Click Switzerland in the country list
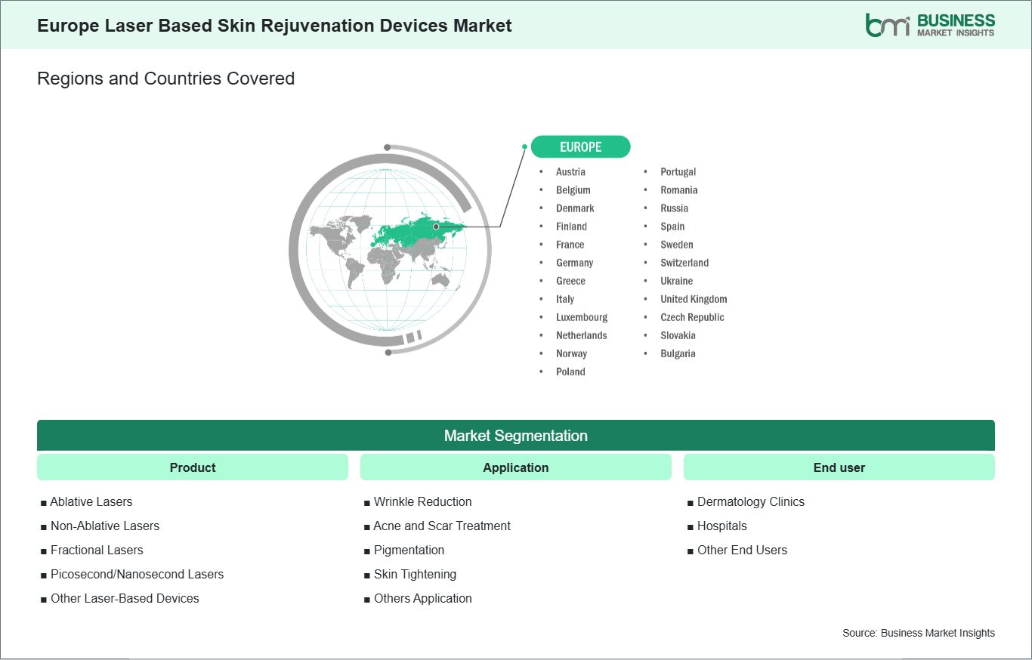Screen dimensions: 1032x660 (684, 263)
